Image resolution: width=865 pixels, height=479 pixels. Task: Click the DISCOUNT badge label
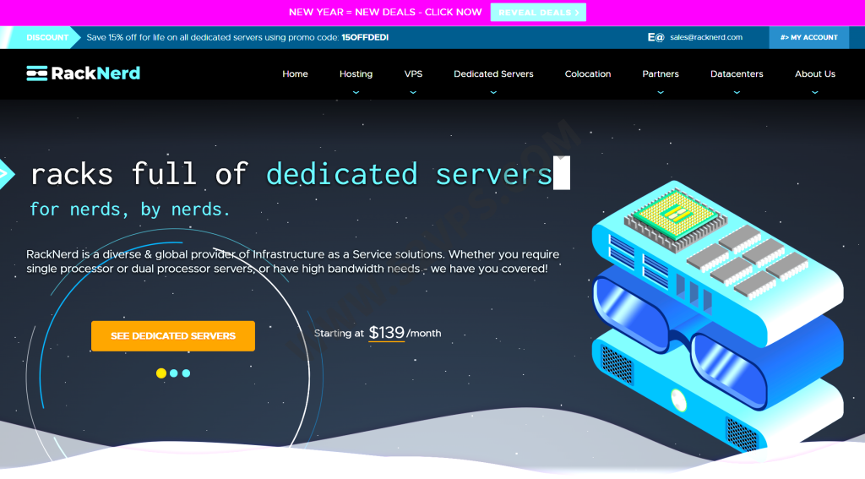click(x=47, y=37)
